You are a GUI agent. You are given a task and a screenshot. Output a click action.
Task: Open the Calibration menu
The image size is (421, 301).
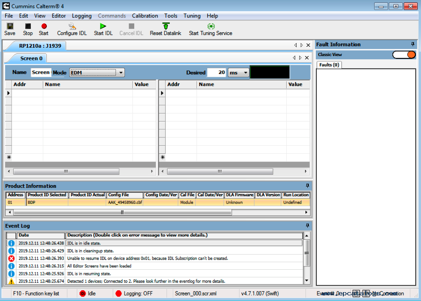tap(145, 16)
